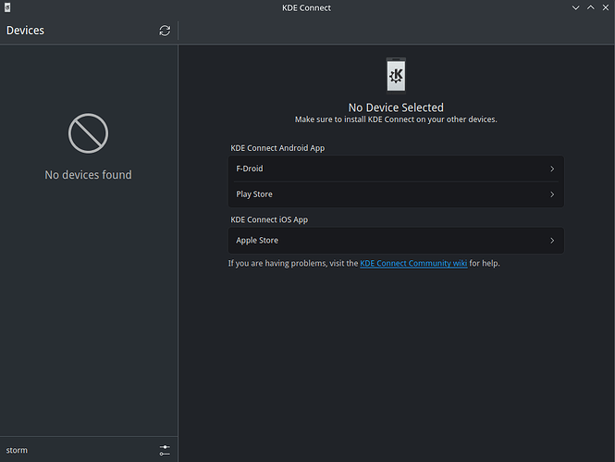Visit the KDE Connect Community wiki link
615x462 pixels.
coord(413,263)
